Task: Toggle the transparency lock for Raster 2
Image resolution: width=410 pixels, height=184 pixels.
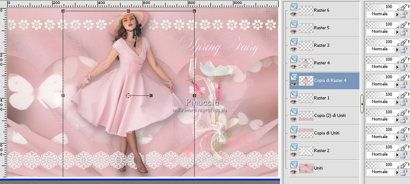Action: pyautogui.click(x=404, y=155)
